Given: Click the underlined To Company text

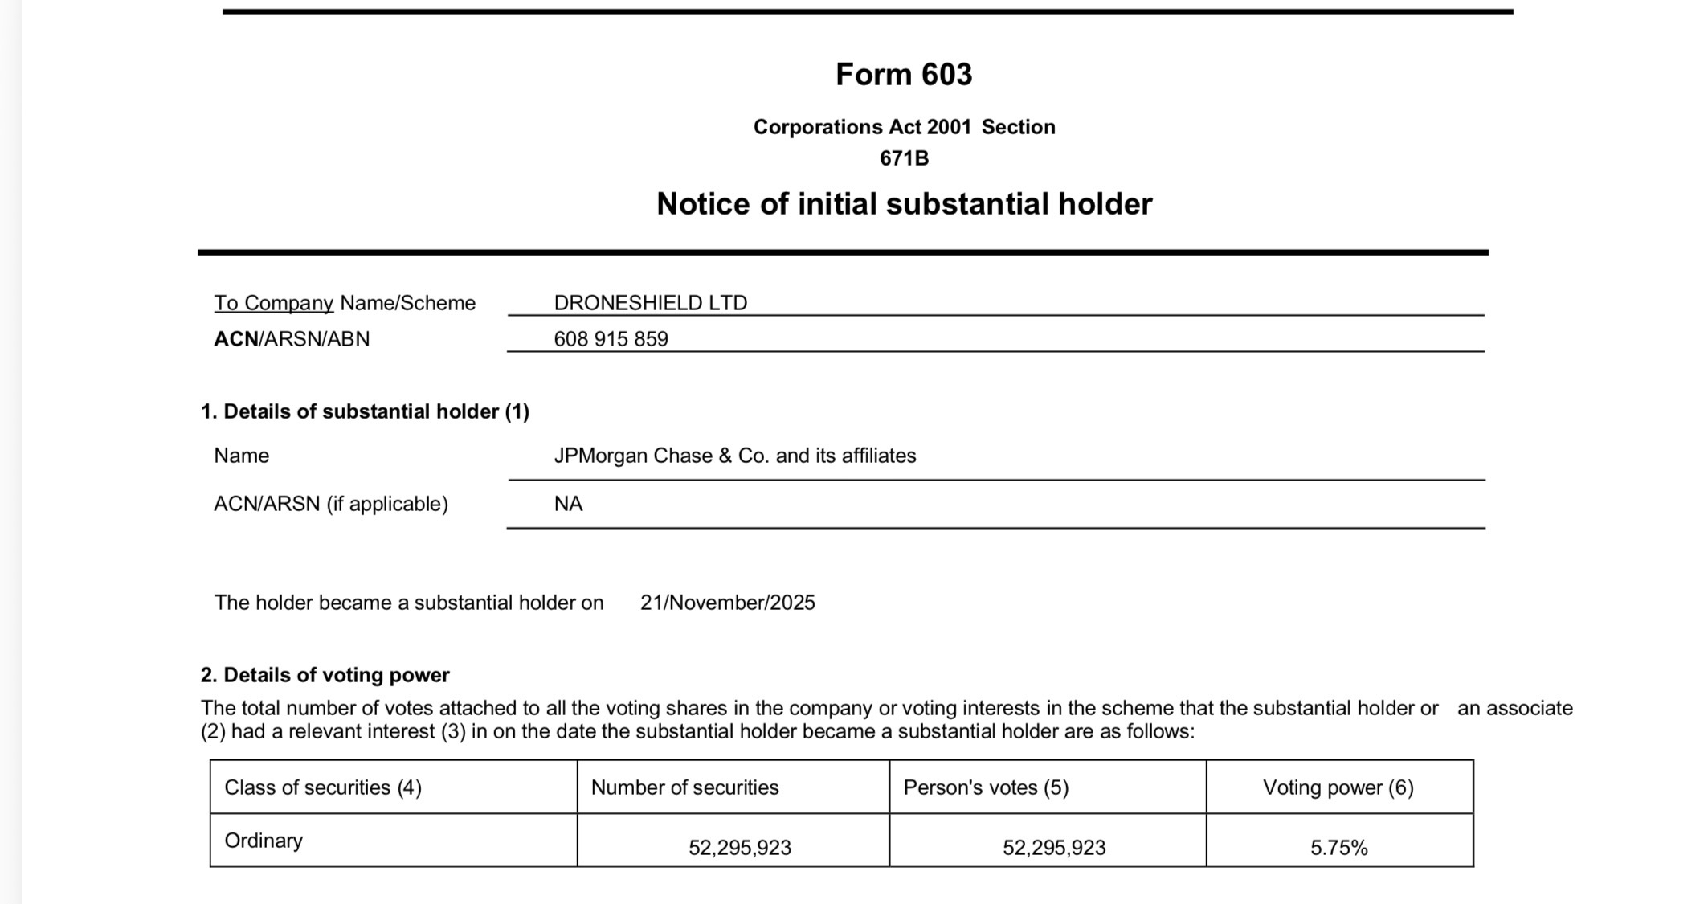Looking at the screenshot, I should [273, 303].
